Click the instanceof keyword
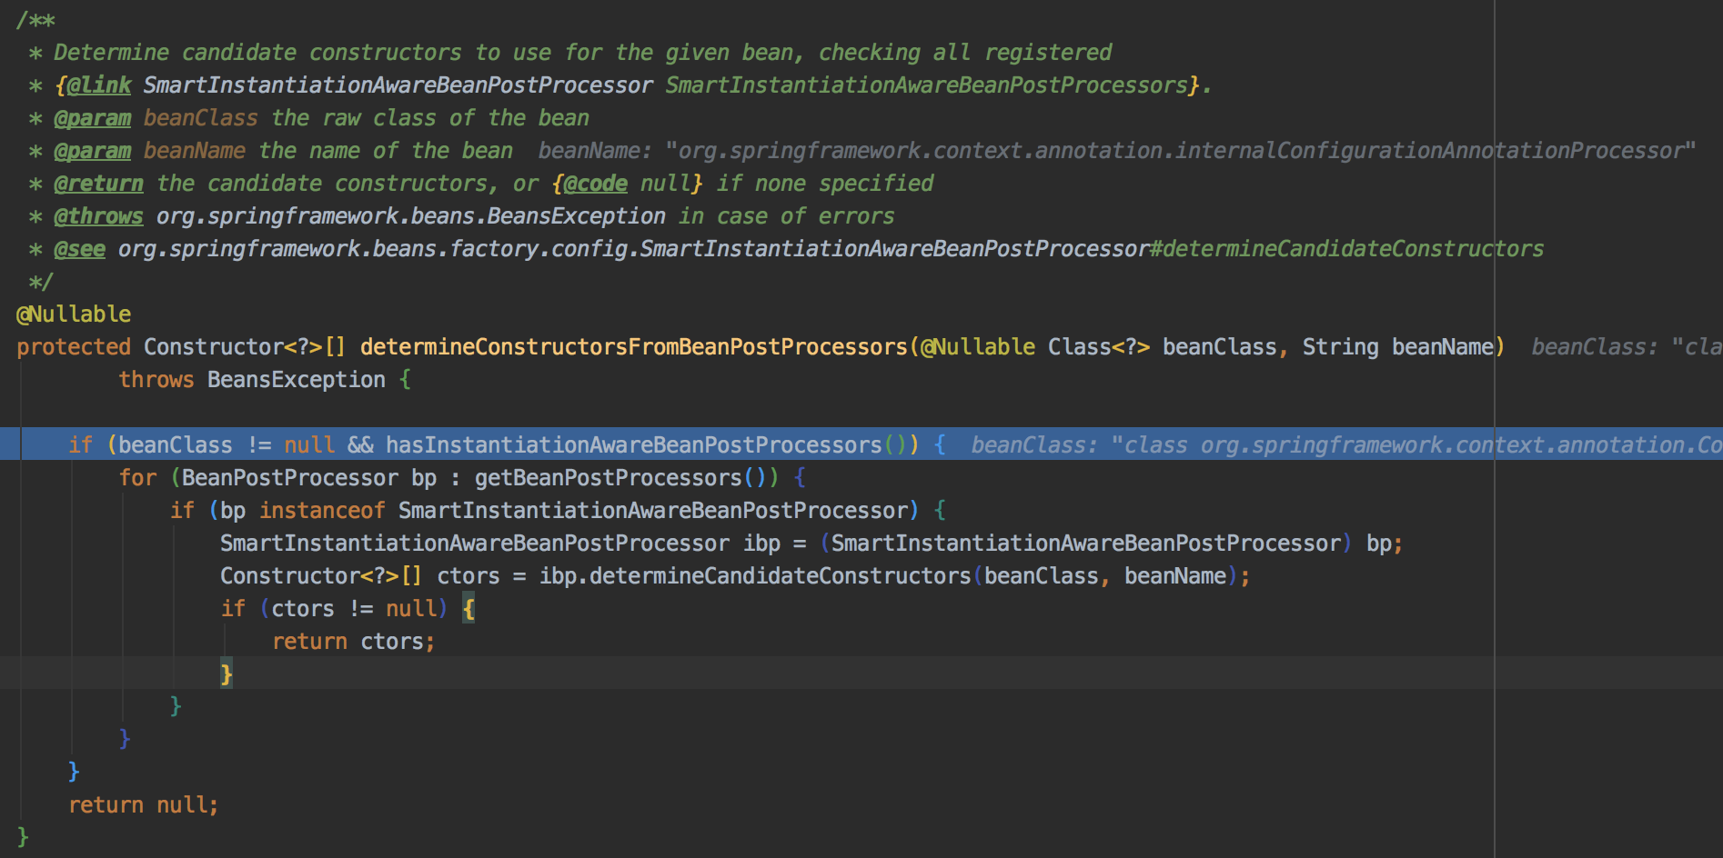 point(322,511)
